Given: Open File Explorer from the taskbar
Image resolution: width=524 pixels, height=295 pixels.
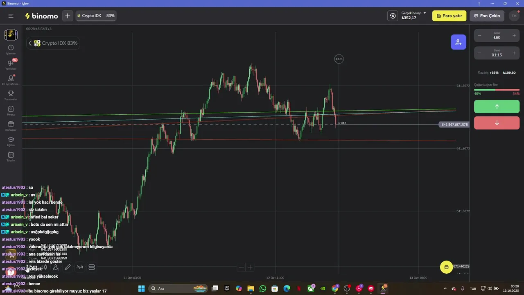Looking at the screenshot, I should tap(251, 288).
